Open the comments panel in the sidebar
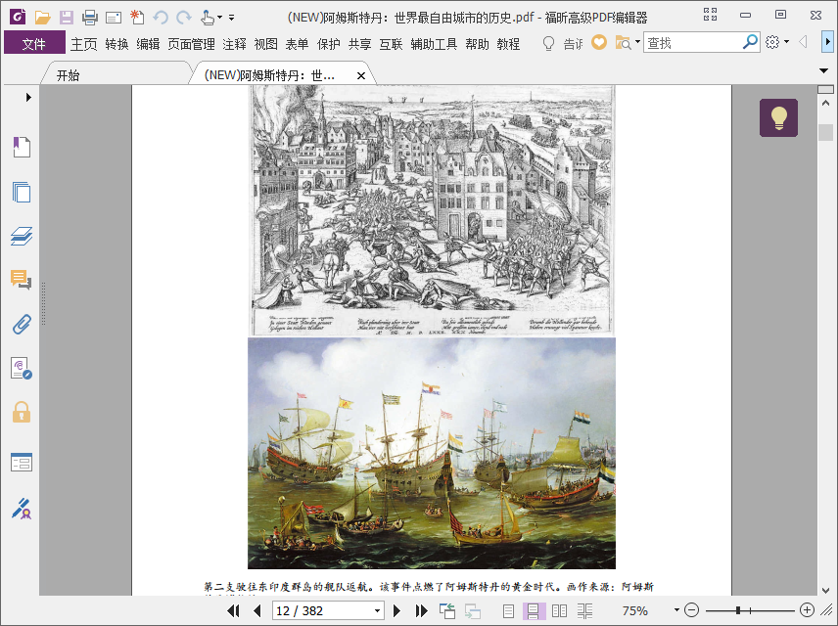Screen dimensions: 838x626 coord(21,280)
